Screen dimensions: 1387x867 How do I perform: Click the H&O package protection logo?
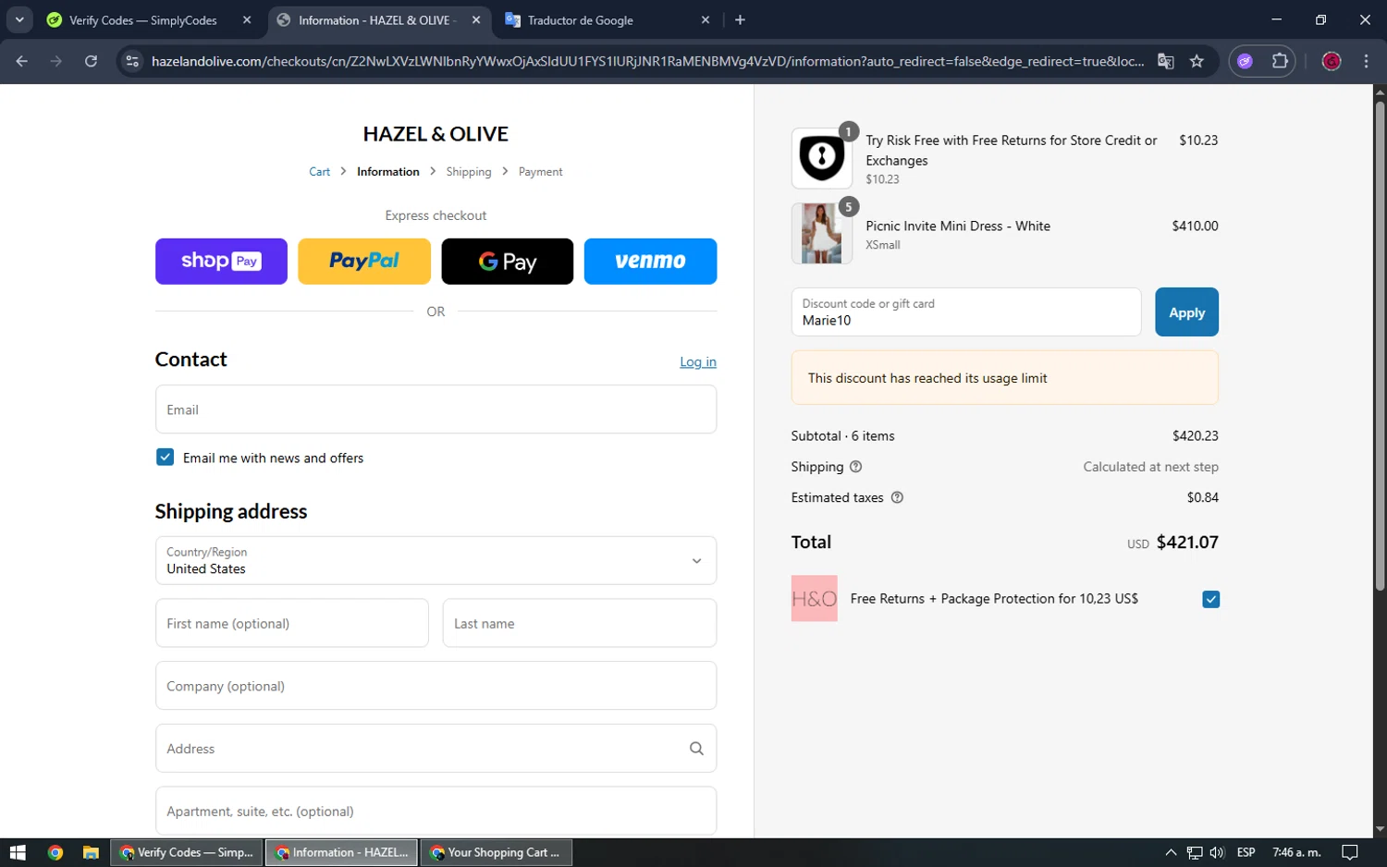[x=815, y=598]
